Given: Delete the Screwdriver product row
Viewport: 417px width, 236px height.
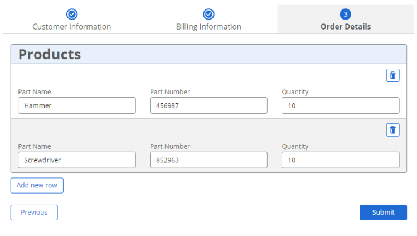Looking at the screenshot, I should [x=392, y=130].
